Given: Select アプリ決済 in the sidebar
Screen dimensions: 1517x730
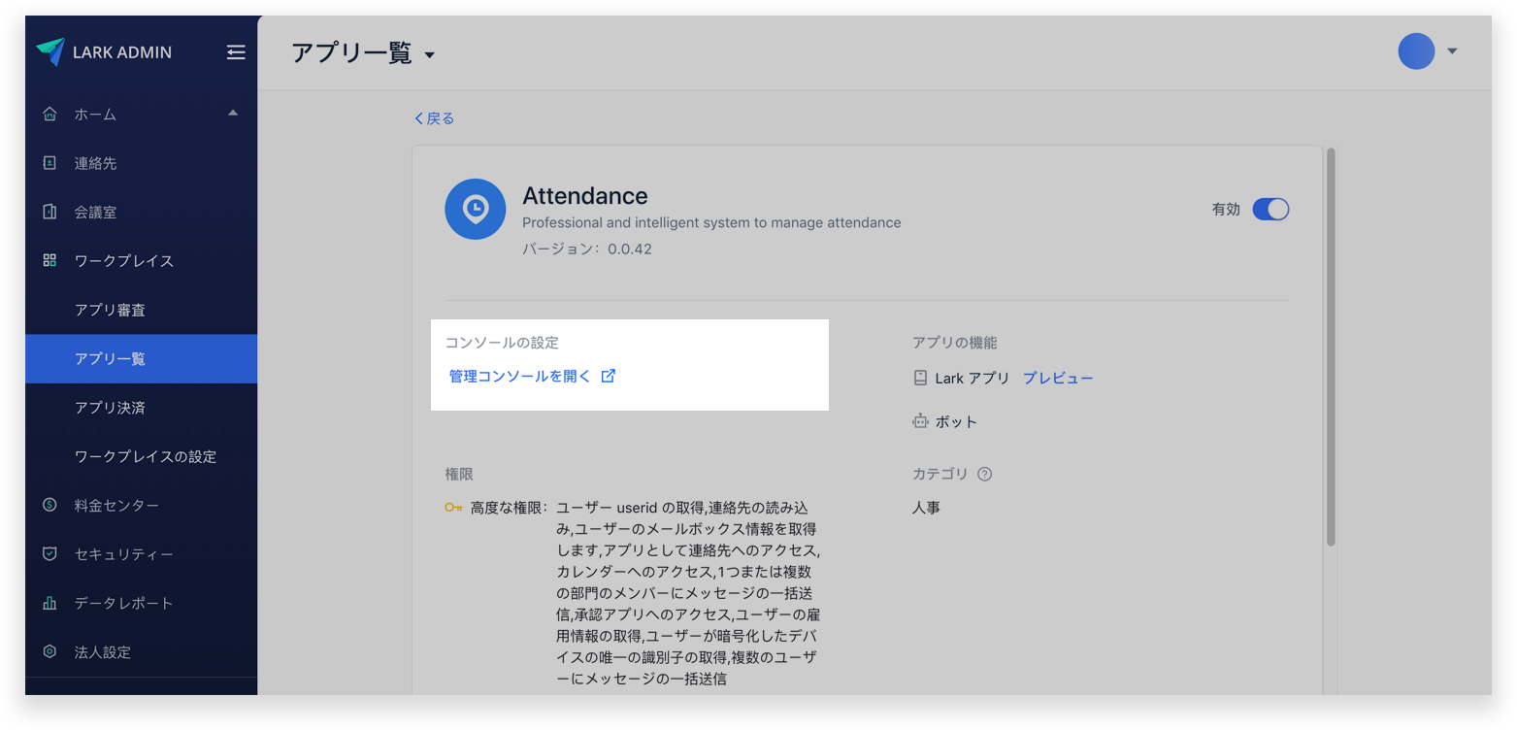Looking at the screenshot, I should [x=110, y=408].
